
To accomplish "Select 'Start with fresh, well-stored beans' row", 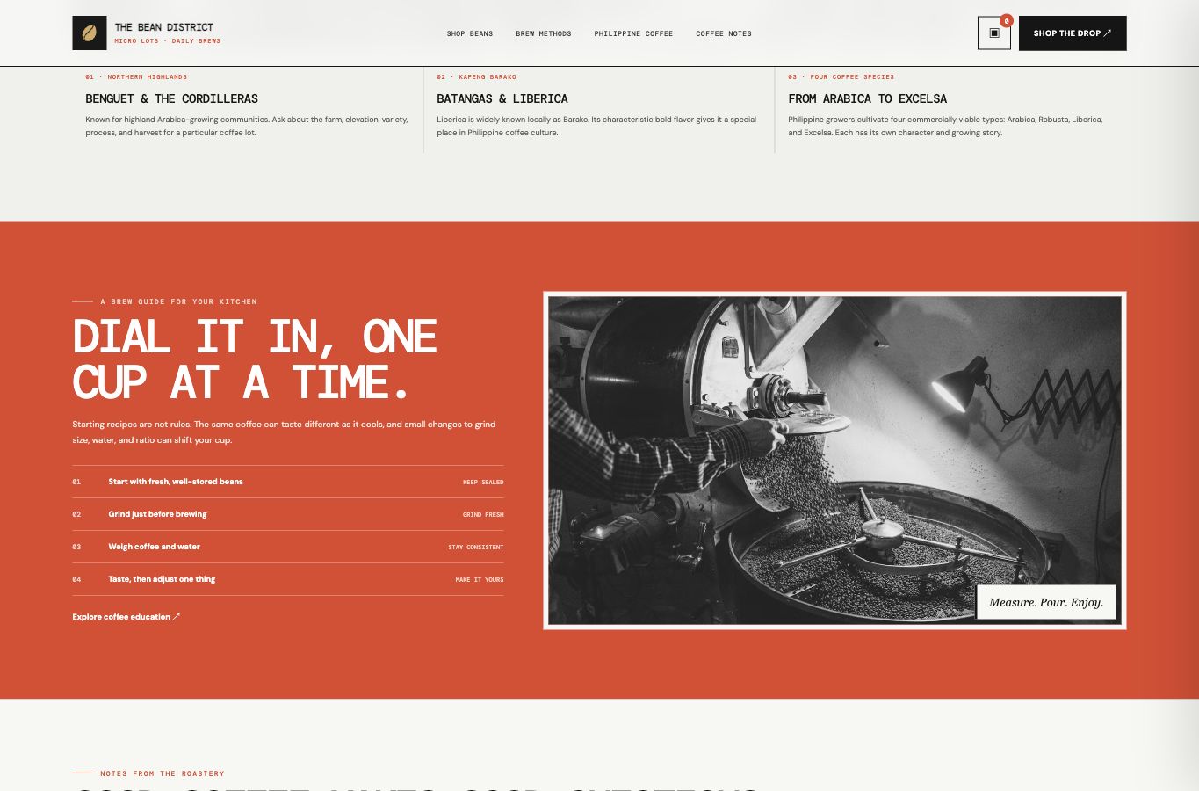I will (288, 482).
